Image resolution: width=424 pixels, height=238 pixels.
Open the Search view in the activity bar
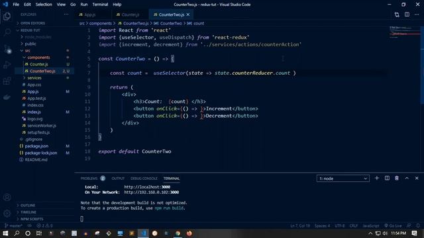tap(7, 32)
